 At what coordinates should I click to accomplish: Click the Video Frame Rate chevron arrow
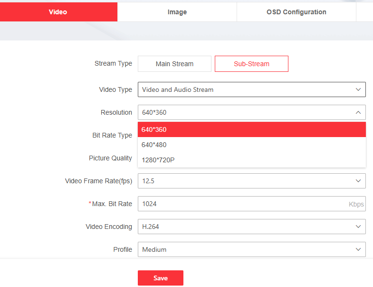358,181
